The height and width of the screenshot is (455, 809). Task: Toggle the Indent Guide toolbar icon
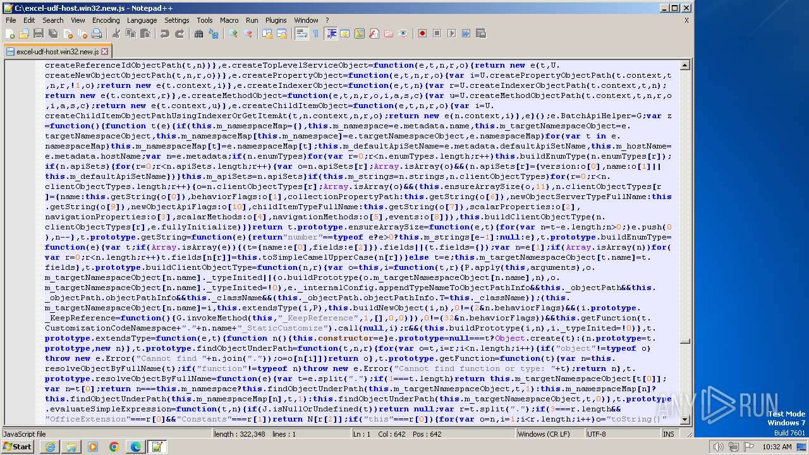pos(331,33)
